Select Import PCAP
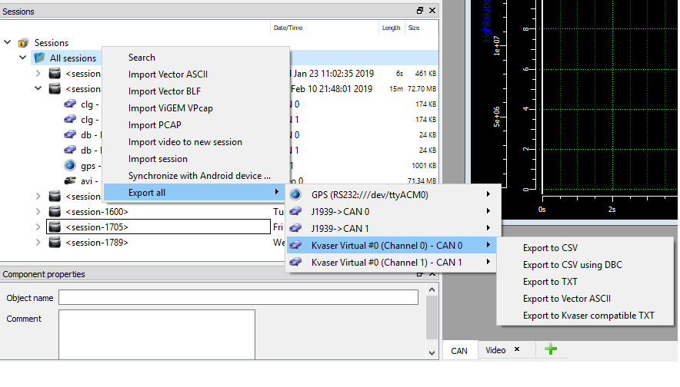 tap(196, 125)
